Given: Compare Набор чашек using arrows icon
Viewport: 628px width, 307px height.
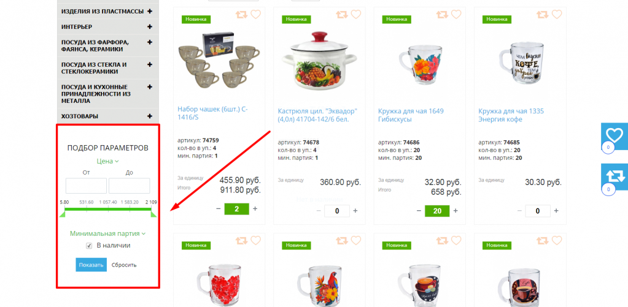Looking at the screenshot, I should pos(241,15).
